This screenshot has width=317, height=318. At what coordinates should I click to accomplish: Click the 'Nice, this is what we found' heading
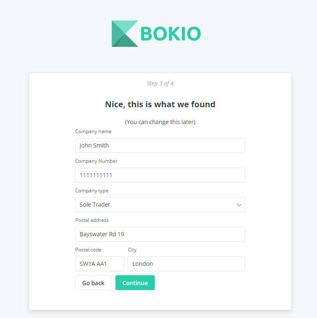pyautogui.click(x=160, y=104)
